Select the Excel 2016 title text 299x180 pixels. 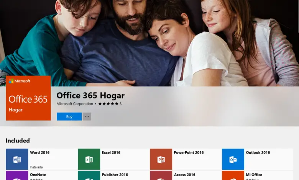111,152
